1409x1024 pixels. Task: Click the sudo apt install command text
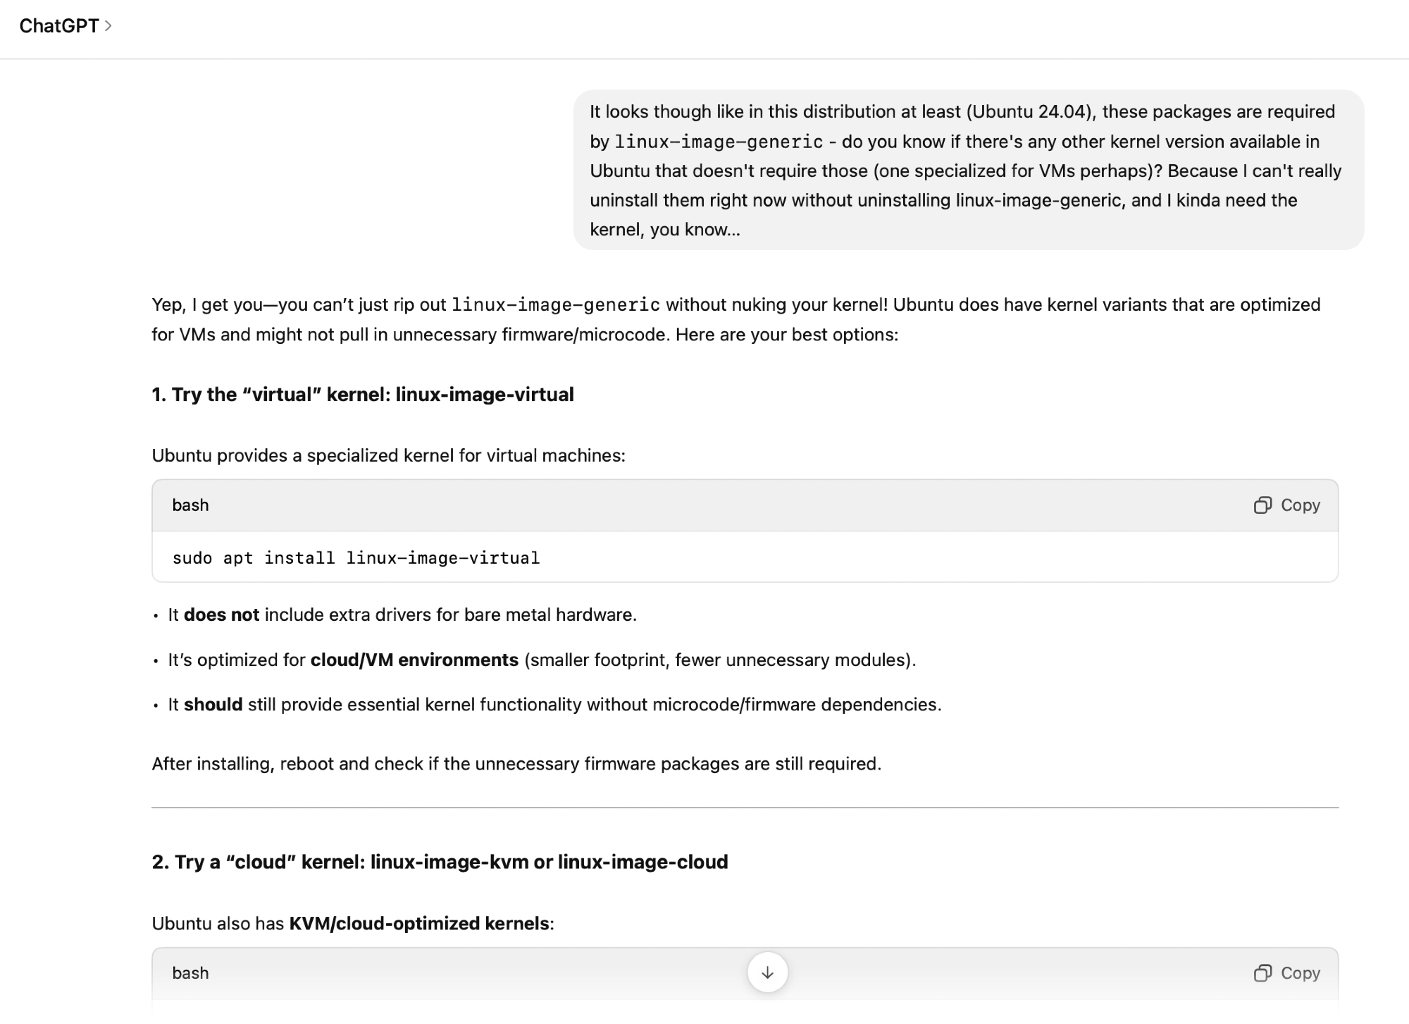coord(356,558)
